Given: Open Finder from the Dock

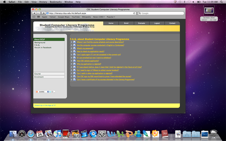Looking at the screenshot, I should (x=13, y=134).
